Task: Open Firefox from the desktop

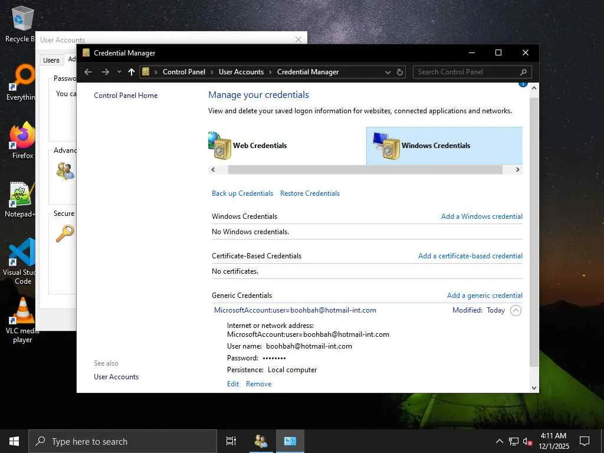Action: coord(22,140)
